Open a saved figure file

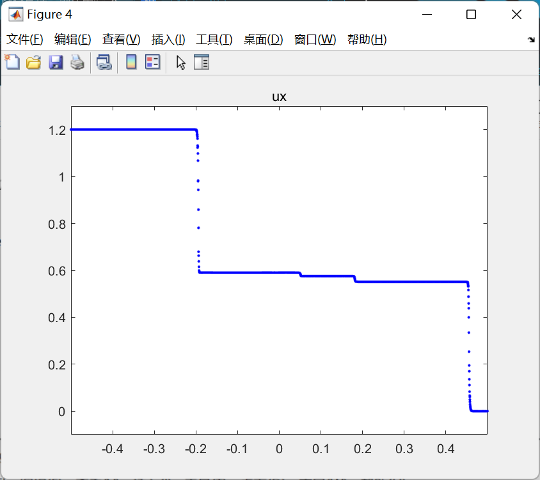pyautogui.click(x=33, y=62)
